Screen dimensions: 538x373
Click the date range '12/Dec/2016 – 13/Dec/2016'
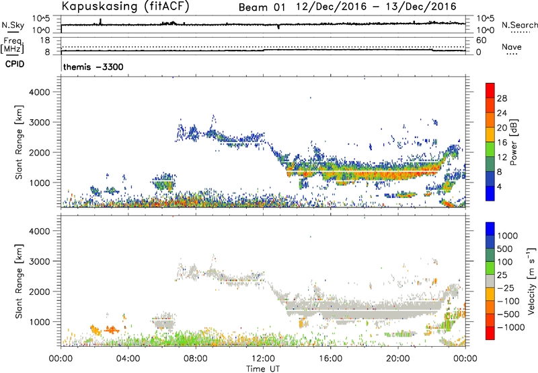pos(377,7)
